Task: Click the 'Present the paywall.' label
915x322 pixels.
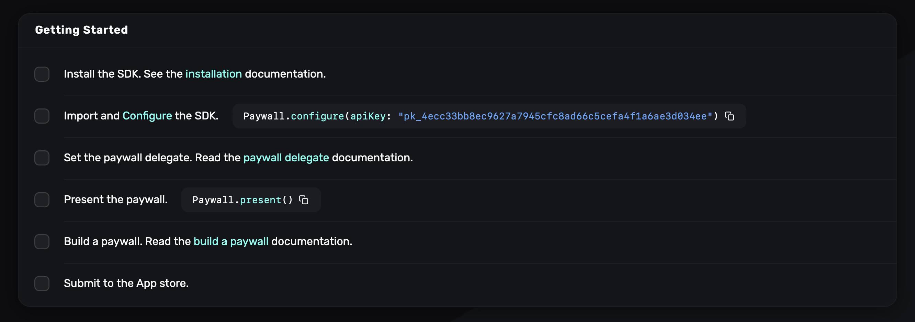Action: tap(115, 199)
